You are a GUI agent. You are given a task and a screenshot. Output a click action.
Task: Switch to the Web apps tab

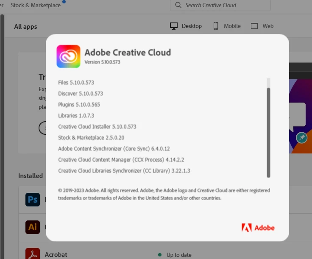[262, 26]
